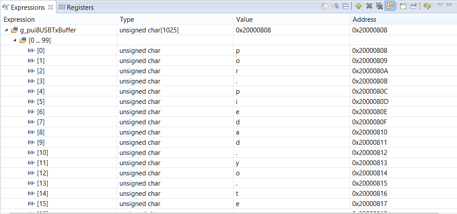This screenshot has height=214, width=457.
Task: Pin the Expressions view to debug context
Action: [413, 6]
